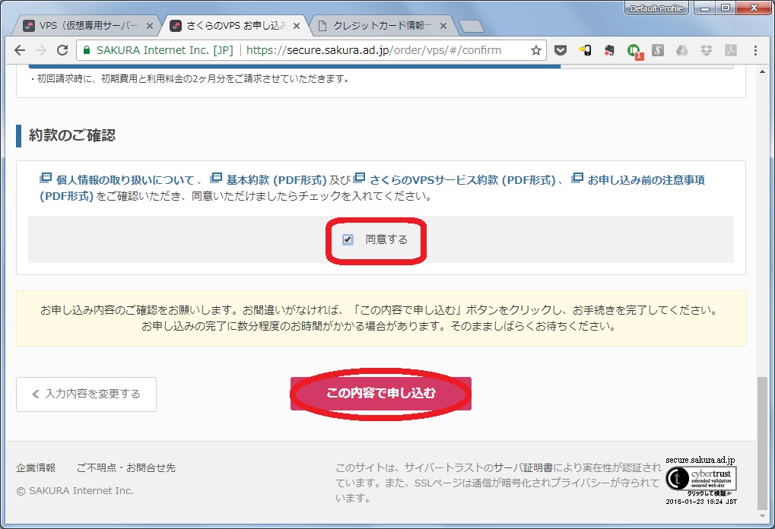Viewport: 775px width, 529px height.
Task: Open the 基本約款 (PDF形式) link
Action: tap(276, 180)
